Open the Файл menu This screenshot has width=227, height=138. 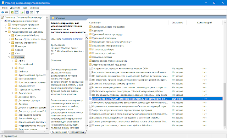[5, 8]
